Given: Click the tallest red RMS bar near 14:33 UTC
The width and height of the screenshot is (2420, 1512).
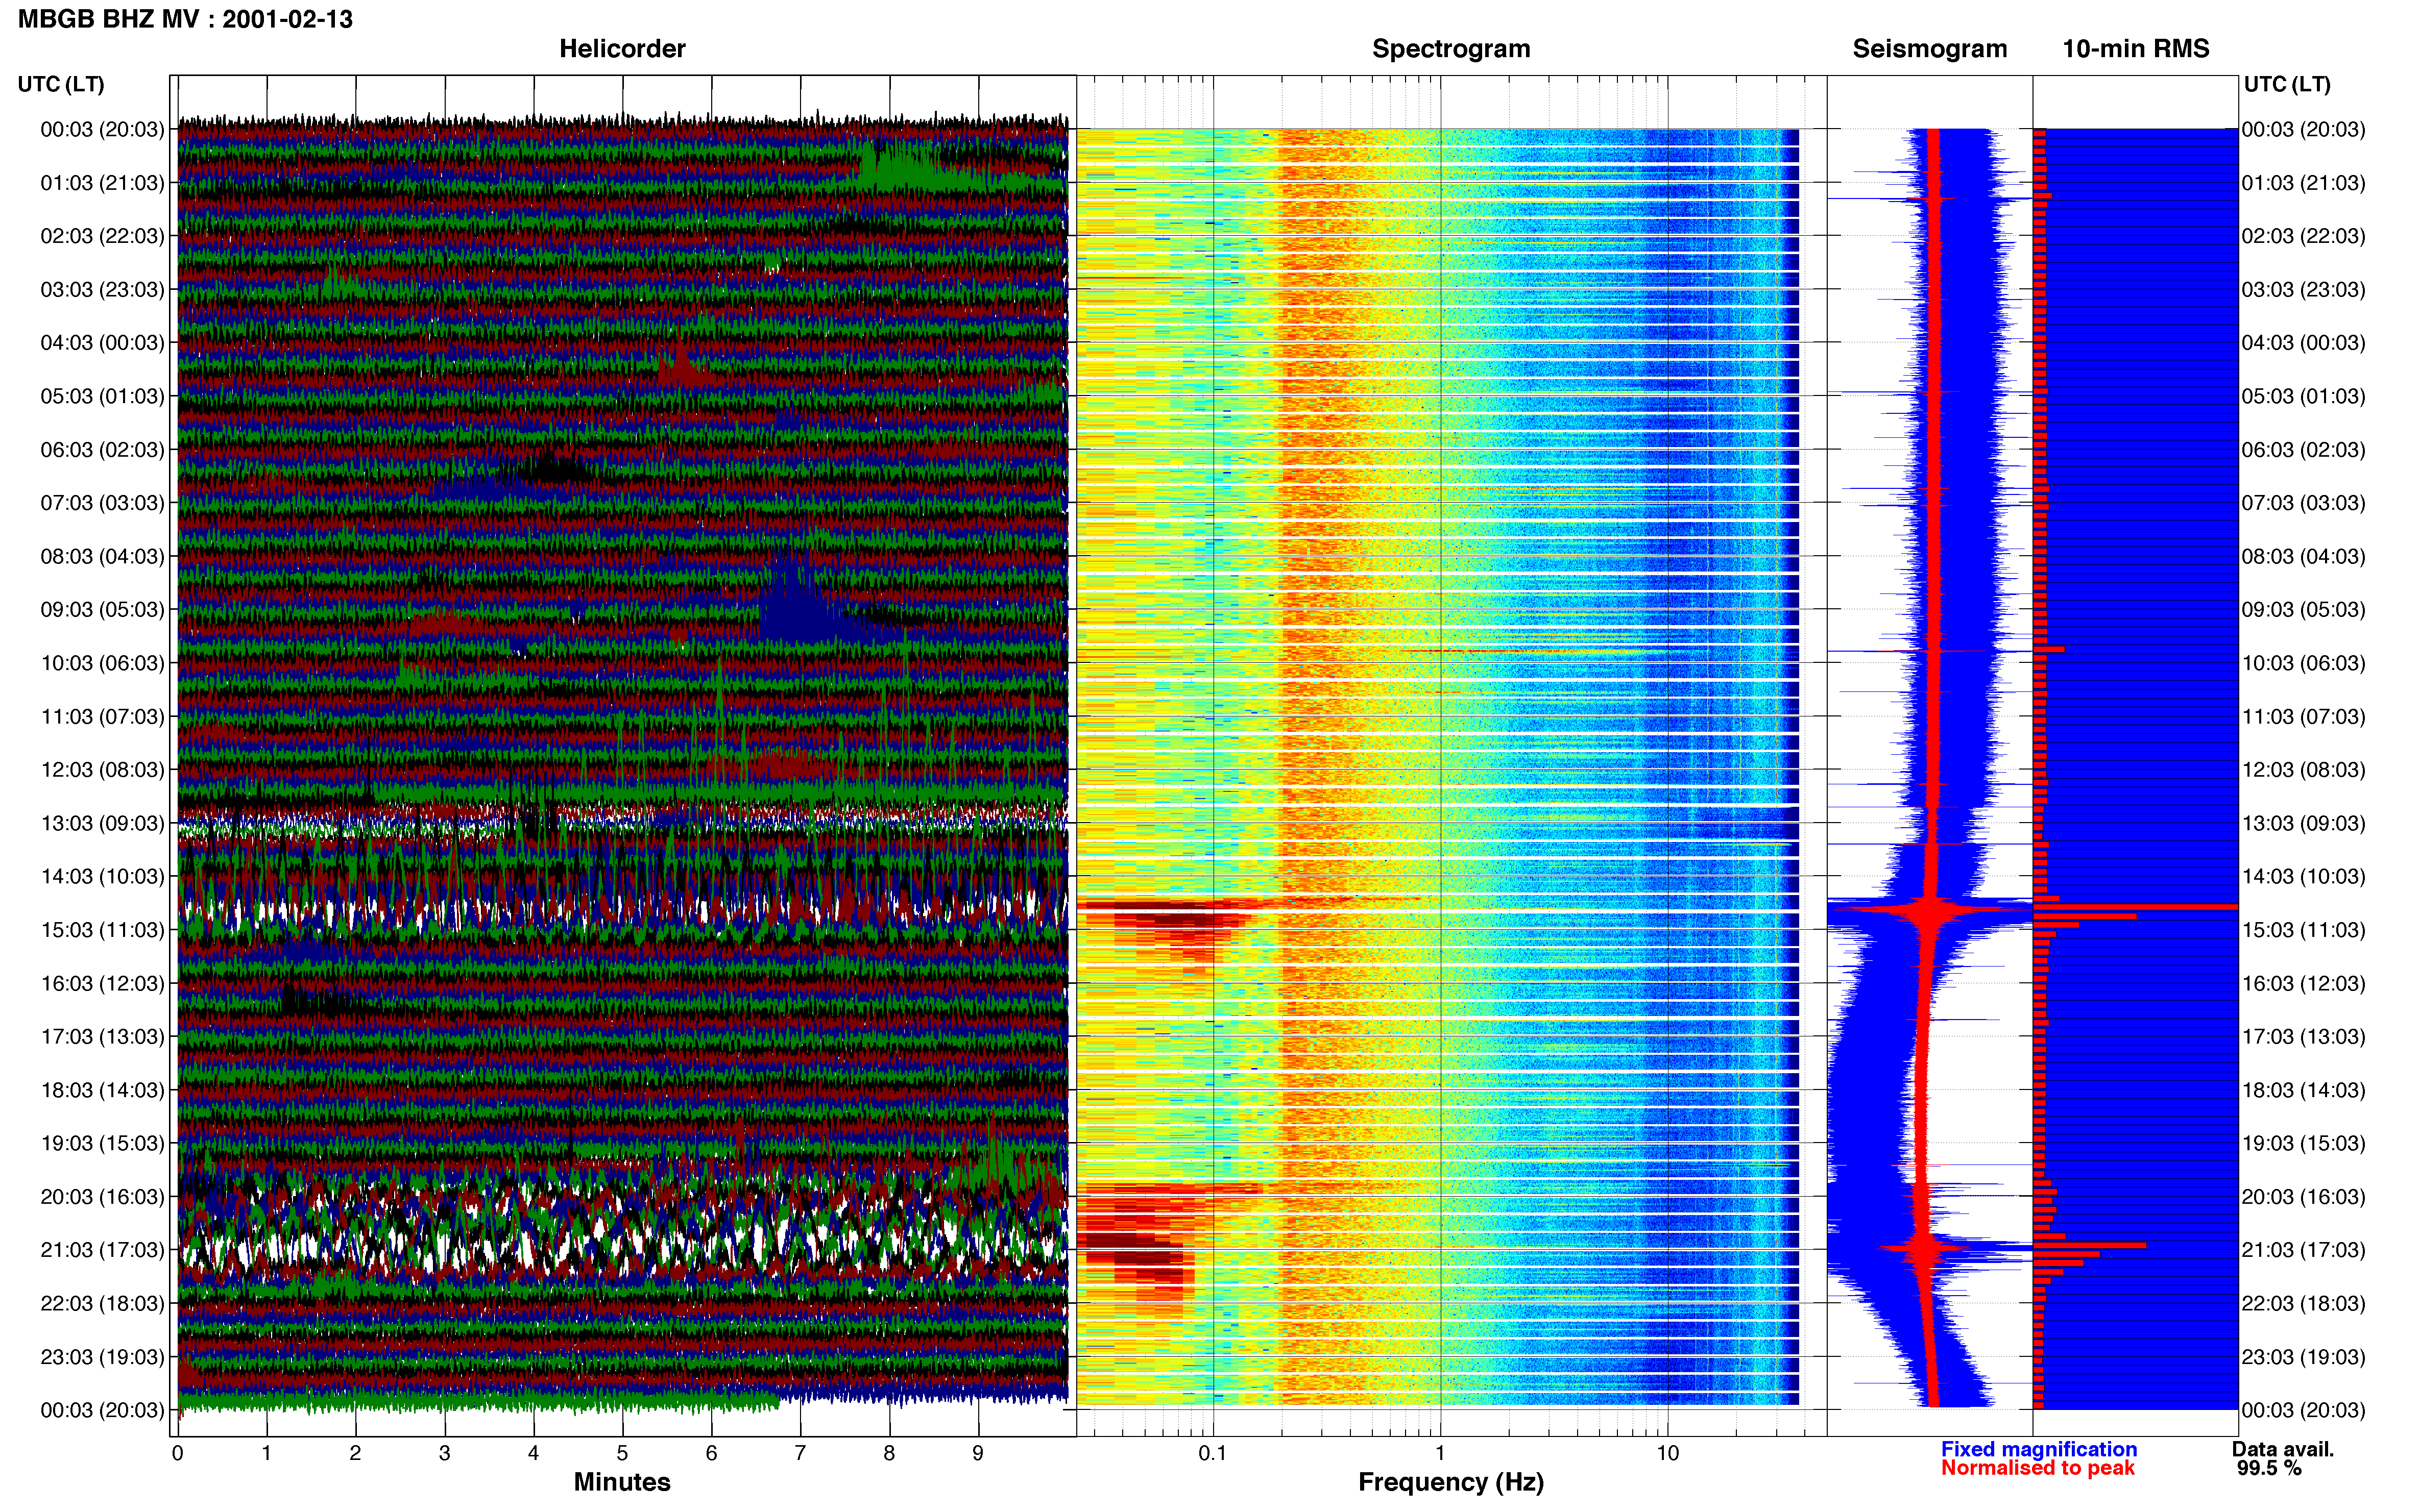Looking at the screenshot, I should [2136, 907].
